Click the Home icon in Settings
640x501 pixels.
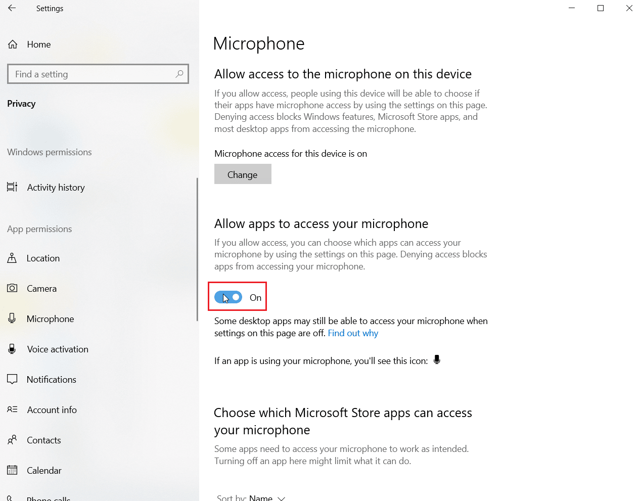12,44
